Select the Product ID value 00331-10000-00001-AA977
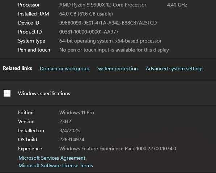The width and height of the screenshot is (216, 173). [89, 32]
